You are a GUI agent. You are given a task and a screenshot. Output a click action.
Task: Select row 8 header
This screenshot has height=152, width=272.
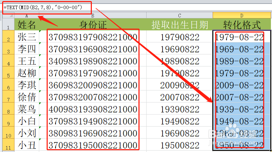tap(8, 108)
